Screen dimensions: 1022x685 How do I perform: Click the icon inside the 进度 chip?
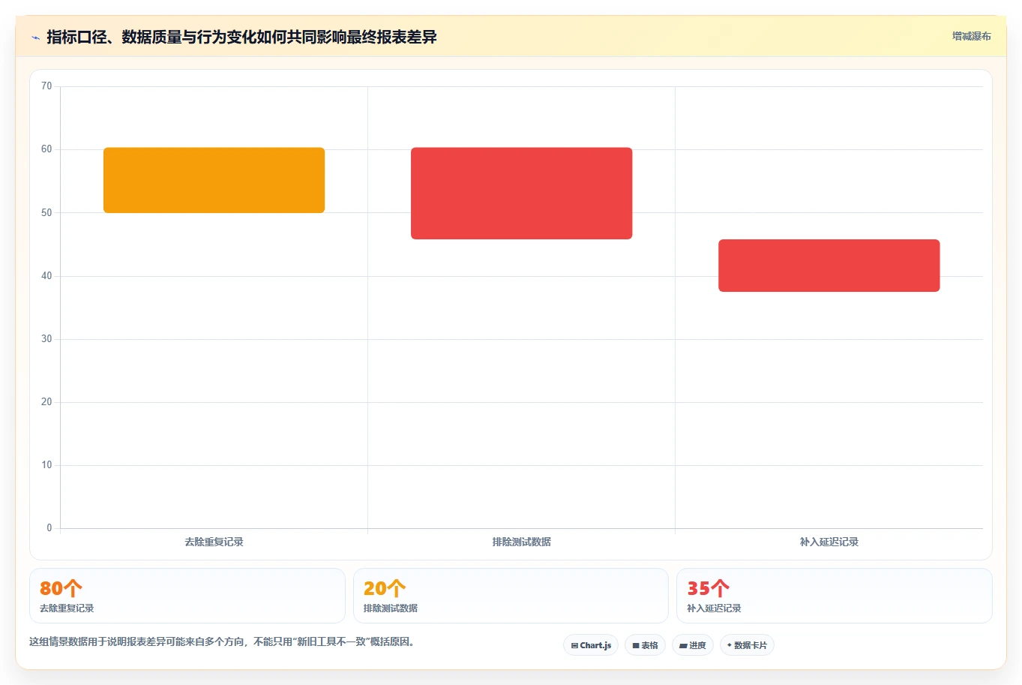click(683, 645)
